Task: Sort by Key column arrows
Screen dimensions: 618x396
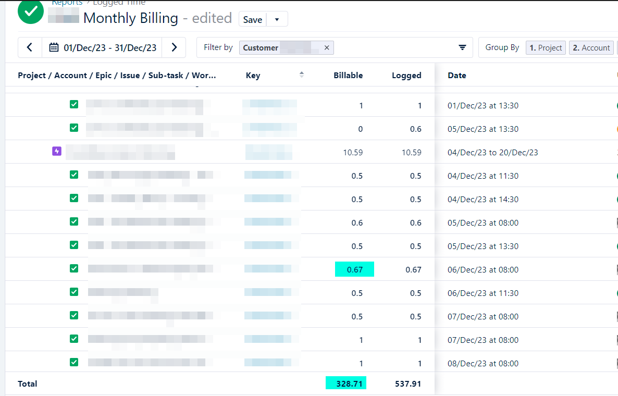Action: pos(301,75)
